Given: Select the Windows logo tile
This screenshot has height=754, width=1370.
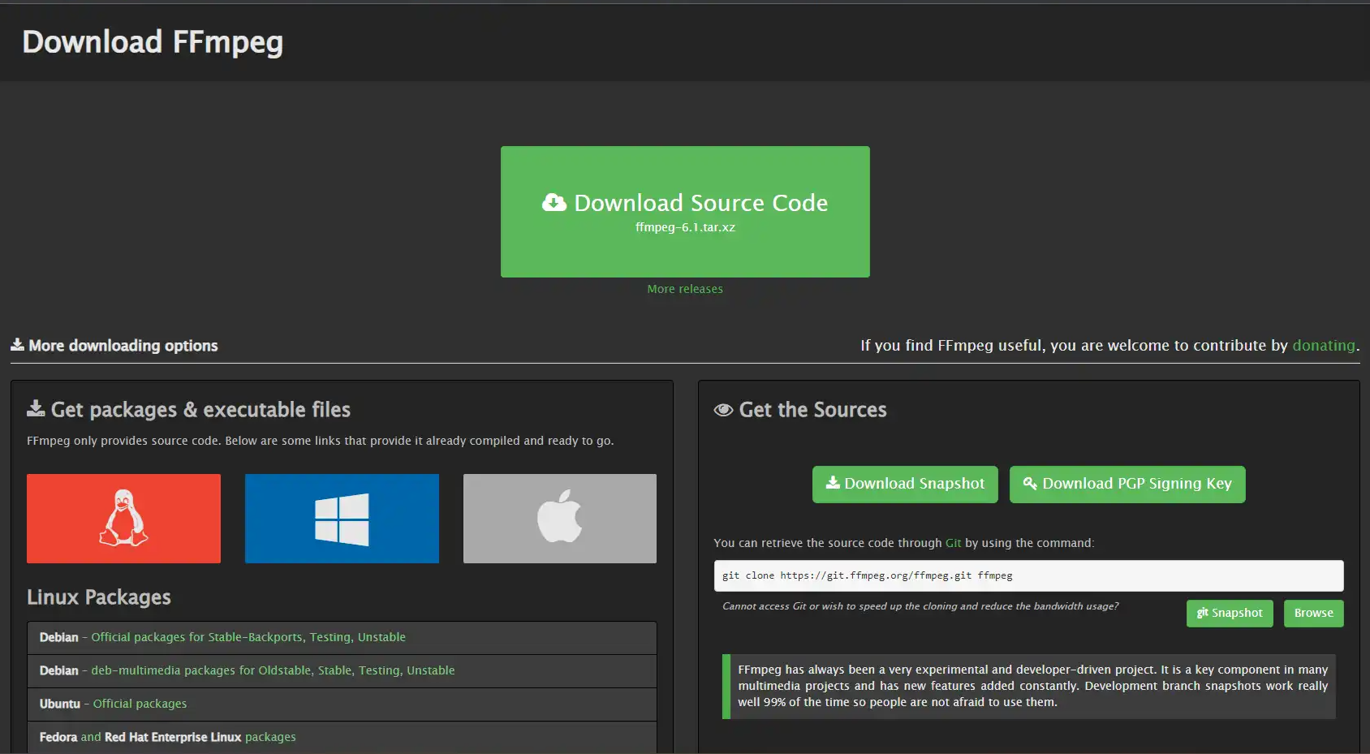Looking at the screenshot, I should click(x=342, y=519).
